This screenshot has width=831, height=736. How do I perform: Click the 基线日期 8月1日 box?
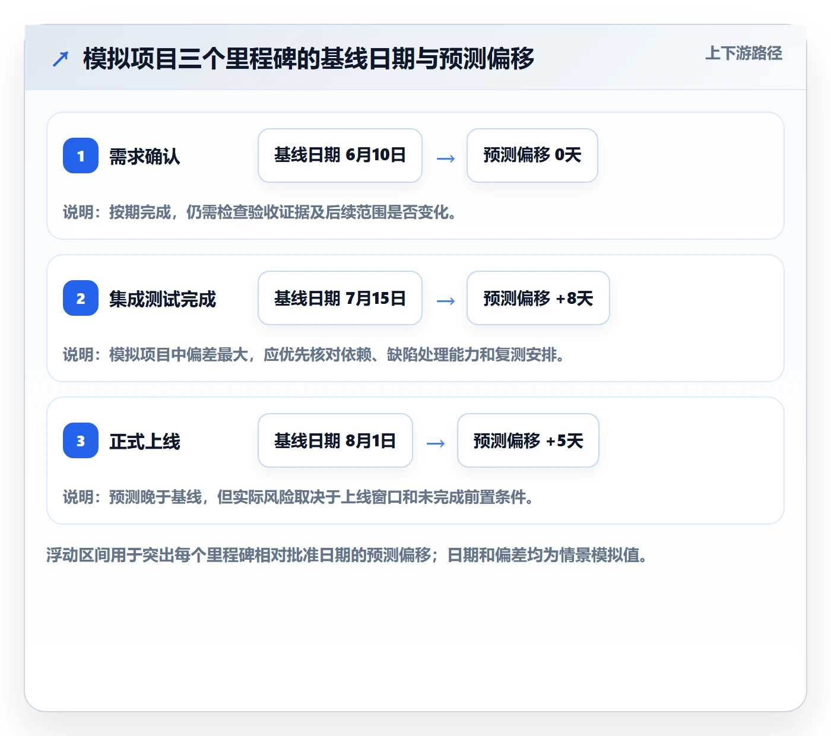[x=335, y=440]
